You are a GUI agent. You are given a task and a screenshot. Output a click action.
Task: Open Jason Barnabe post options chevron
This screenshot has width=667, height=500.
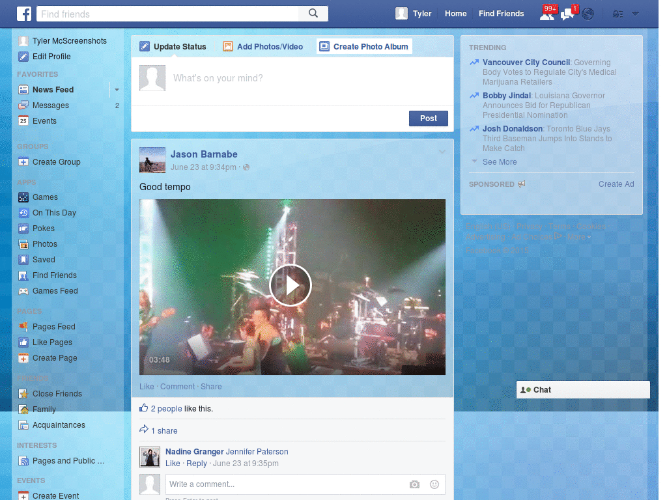[x=442, y=152]
